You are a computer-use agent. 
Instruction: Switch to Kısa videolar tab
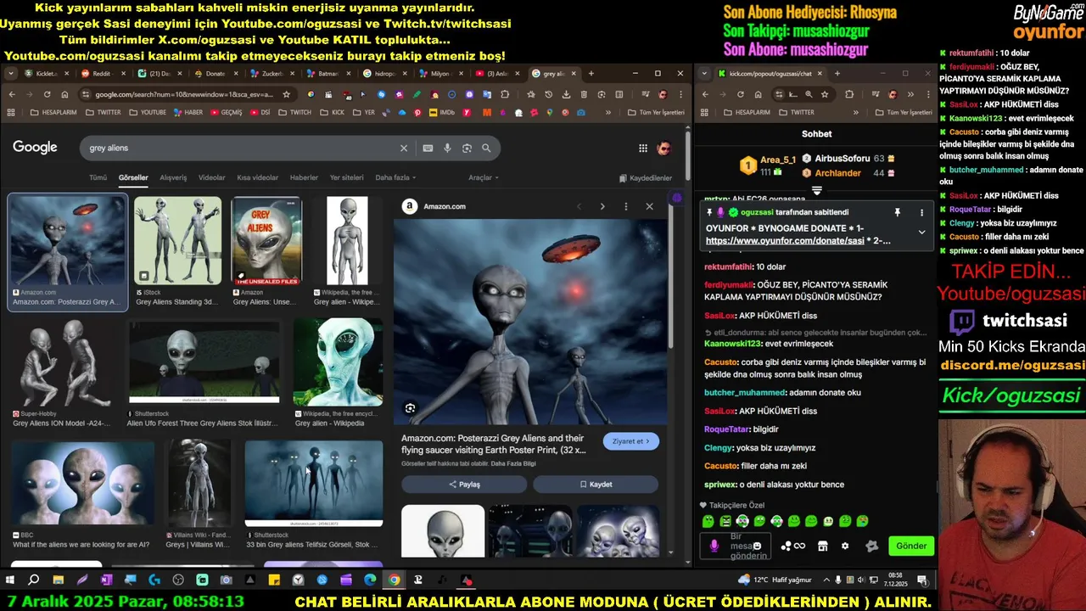(257, 177)
